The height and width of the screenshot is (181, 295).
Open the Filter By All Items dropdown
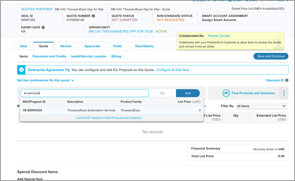[261, 106]
